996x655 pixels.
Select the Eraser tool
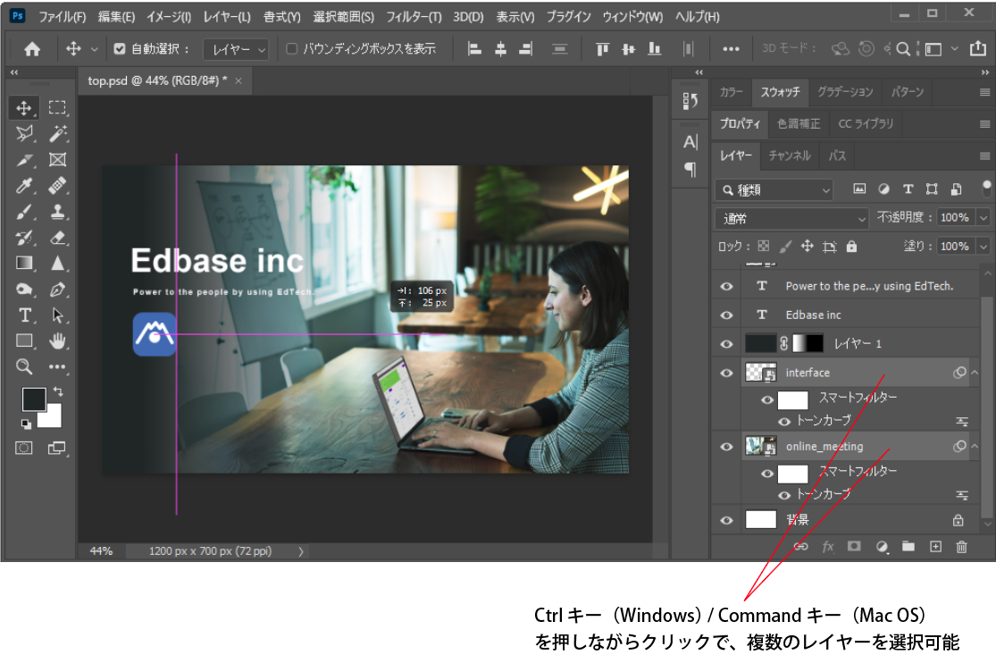tap(57, 238)
